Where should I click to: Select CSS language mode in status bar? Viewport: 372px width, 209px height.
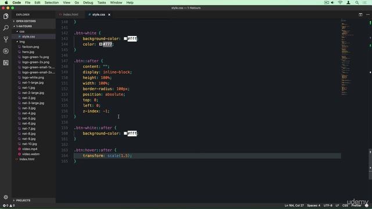(345, 206)
